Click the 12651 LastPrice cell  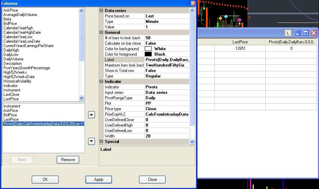[x=240, y=48]
